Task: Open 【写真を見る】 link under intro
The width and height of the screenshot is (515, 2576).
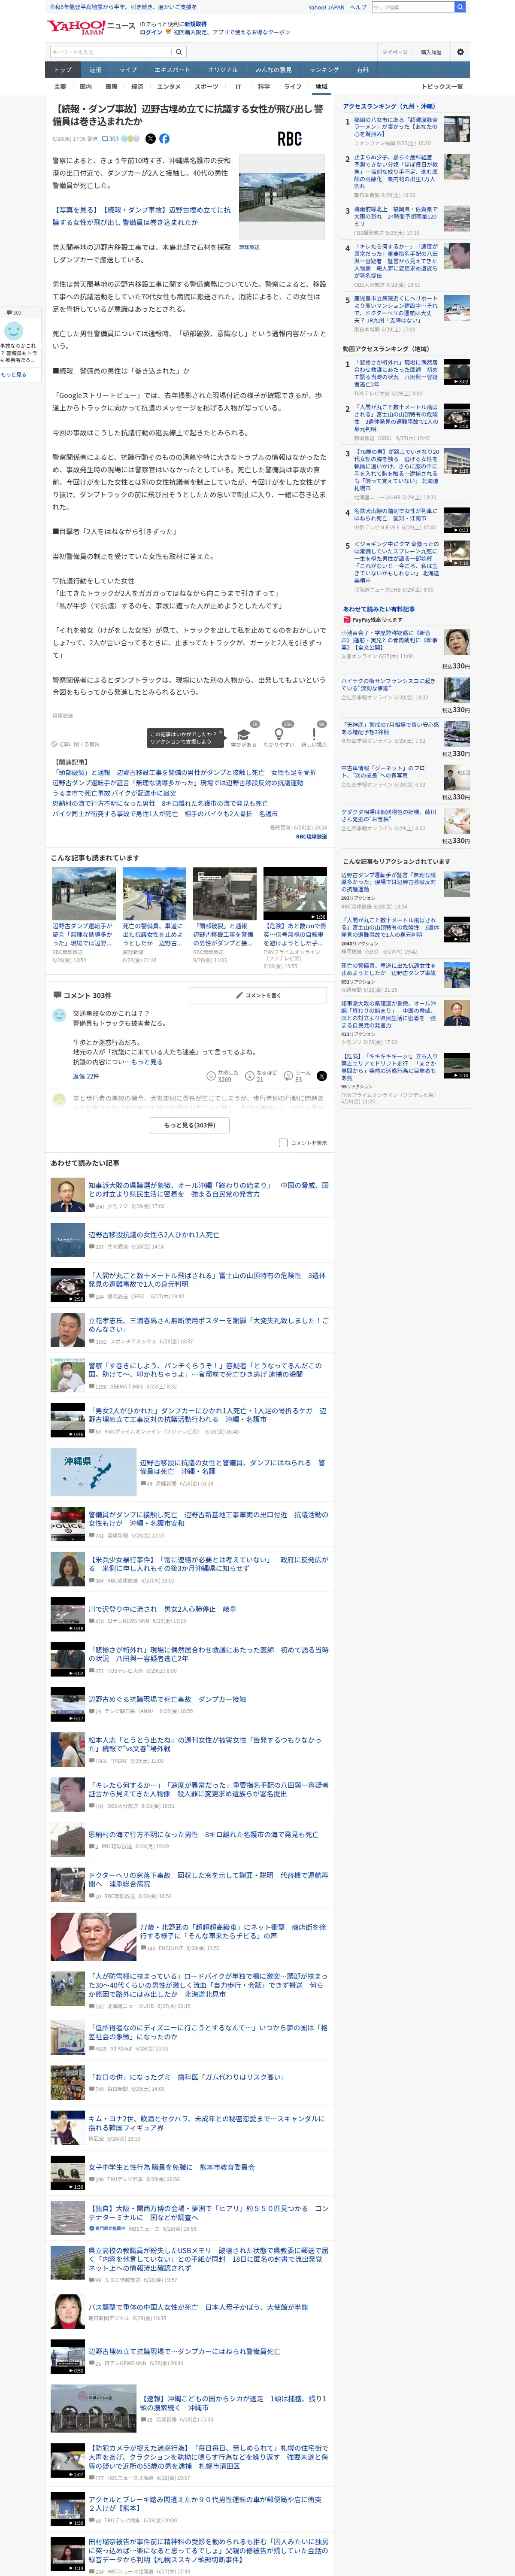Action: pos(141,216)
